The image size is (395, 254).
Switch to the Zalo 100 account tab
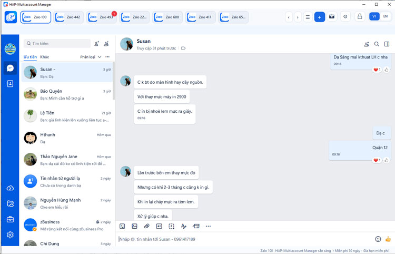pos(35,17)
